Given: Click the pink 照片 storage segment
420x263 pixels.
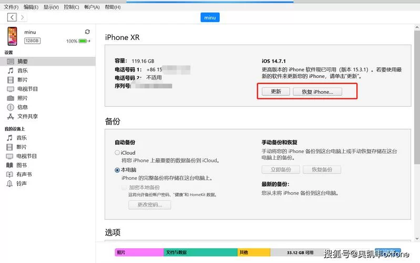Looking at the screenshot, I should pos(139,252).
